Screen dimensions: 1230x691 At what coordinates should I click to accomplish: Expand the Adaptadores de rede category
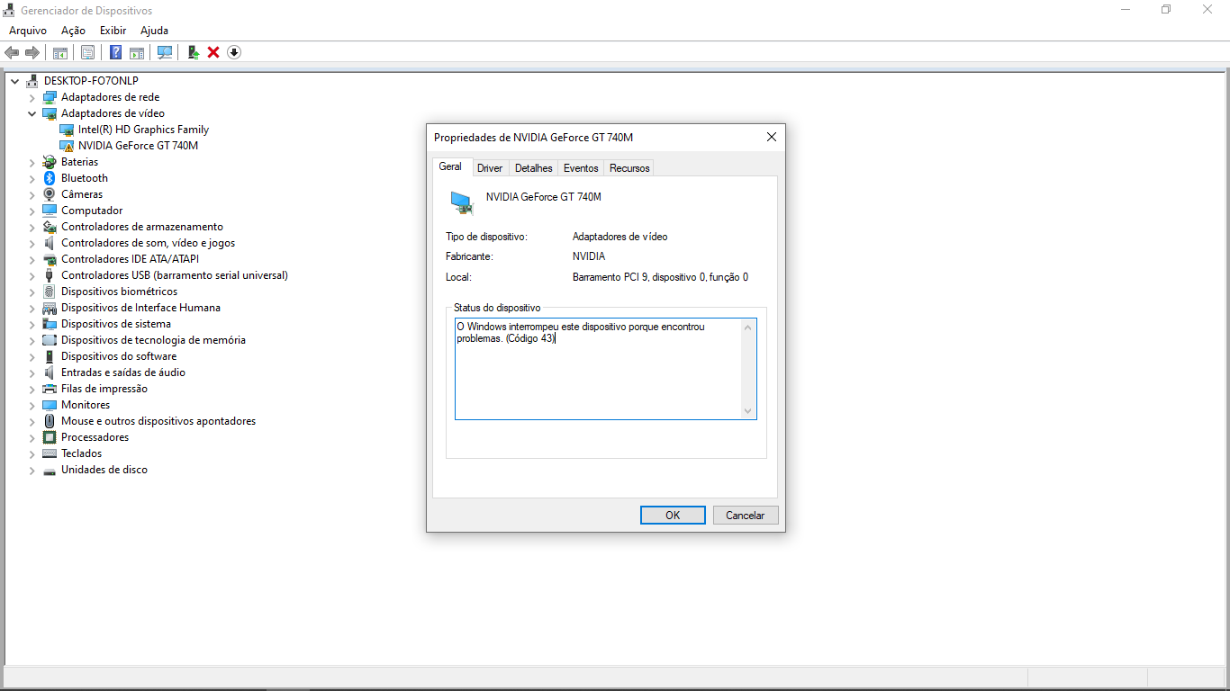32,97
